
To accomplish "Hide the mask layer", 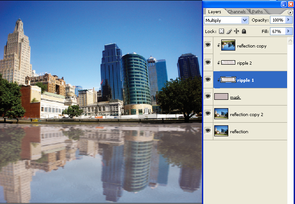I will [208, 96].
